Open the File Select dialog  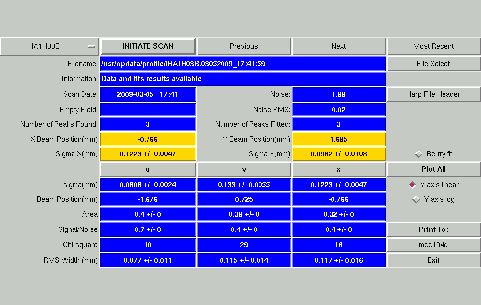point(434,64)
